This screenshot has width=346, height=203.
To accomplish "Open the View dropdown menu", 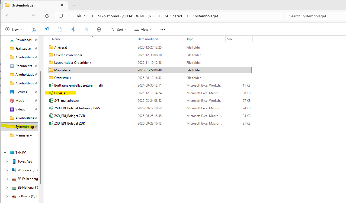I will 143,29.
